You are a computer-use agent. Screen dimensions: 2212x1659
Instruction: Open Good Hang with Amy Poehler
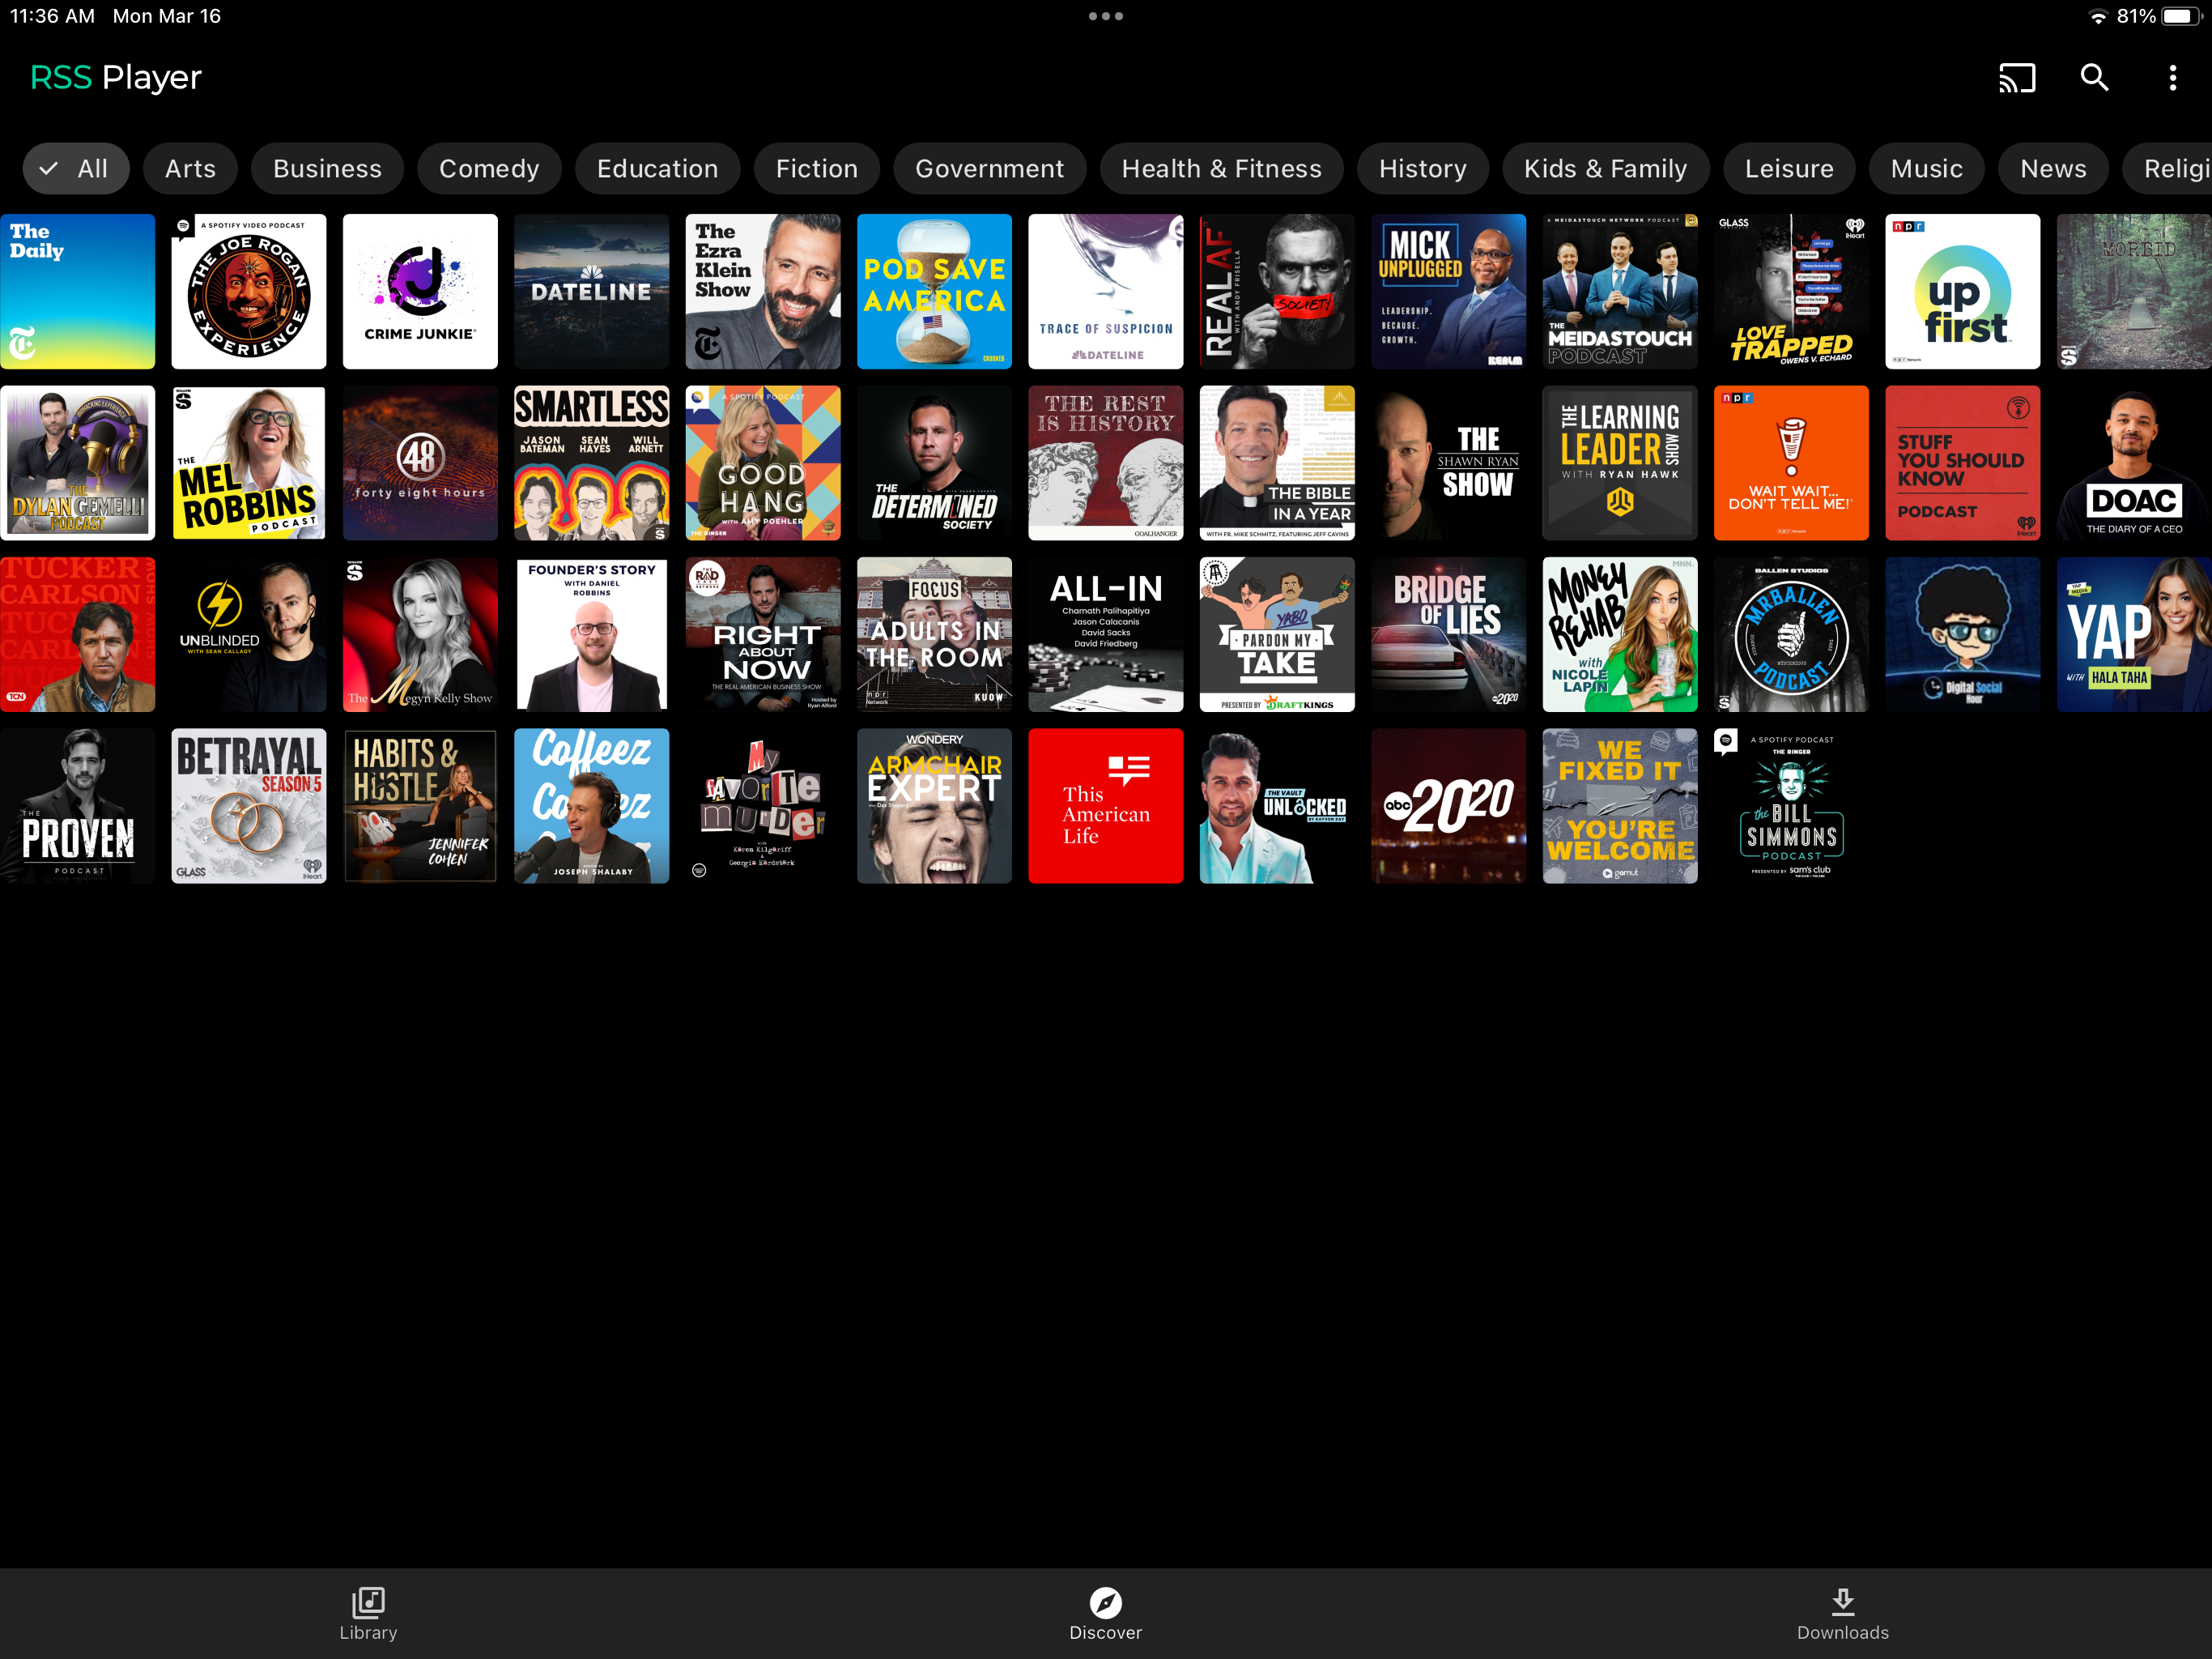[x=763, y=463]
